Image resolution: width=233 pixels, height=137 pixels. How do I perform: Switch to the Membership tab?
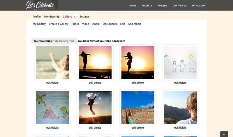52,17
